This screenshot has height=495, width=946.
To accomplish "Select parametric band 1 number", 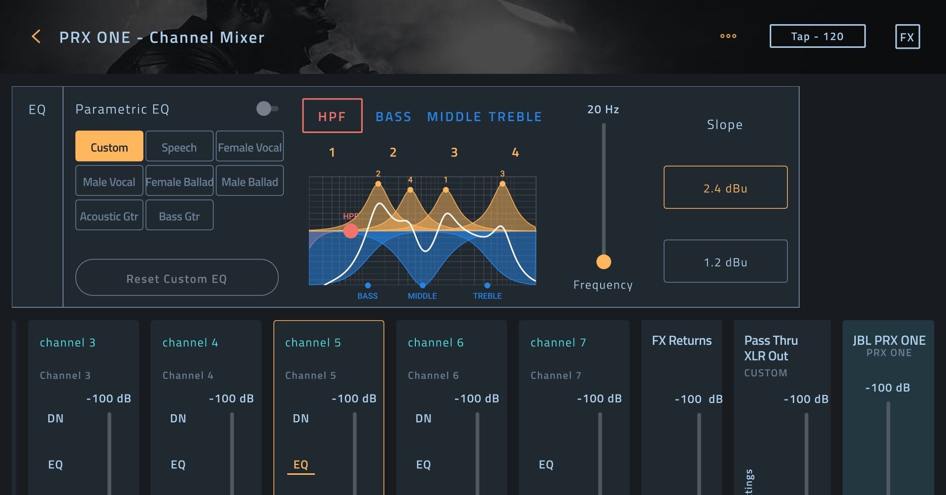I will (x=332, y=153).
